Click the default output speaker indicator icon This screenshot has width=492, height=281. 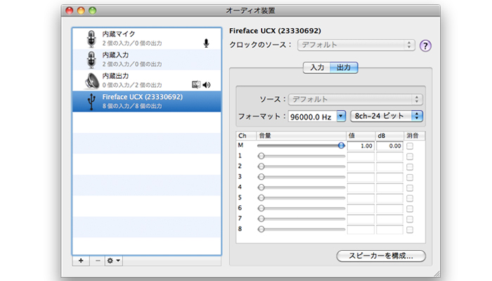(x=207, y=85)
